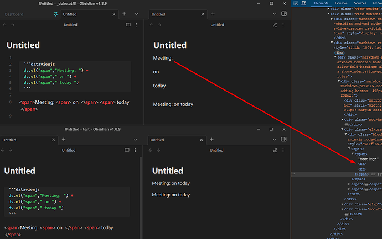Click the inspect element picker in DevTools
The width and height of the screenshot is (382, 239).
tap(296, 3)
